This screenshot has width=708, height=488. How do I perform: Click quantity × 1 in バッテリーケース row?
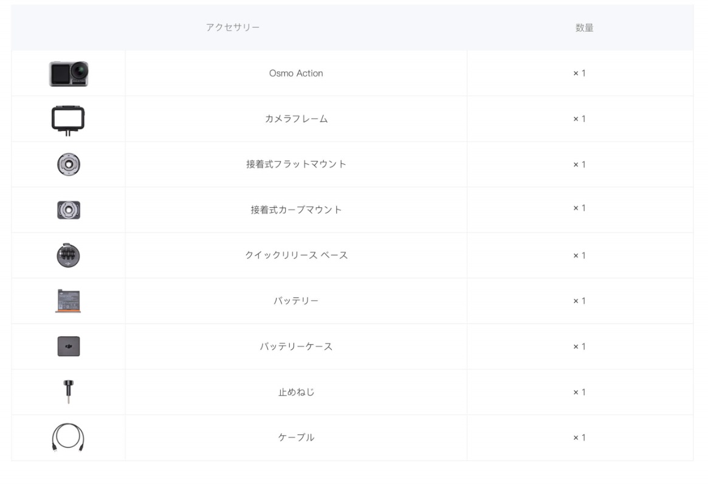[x=579, y=346]
